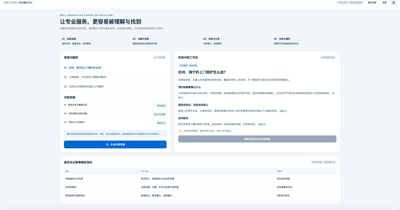Choose question 01 in the 家庭问题库 list
Viewport: 400px width, 210px height.
[x=115, y=68]
